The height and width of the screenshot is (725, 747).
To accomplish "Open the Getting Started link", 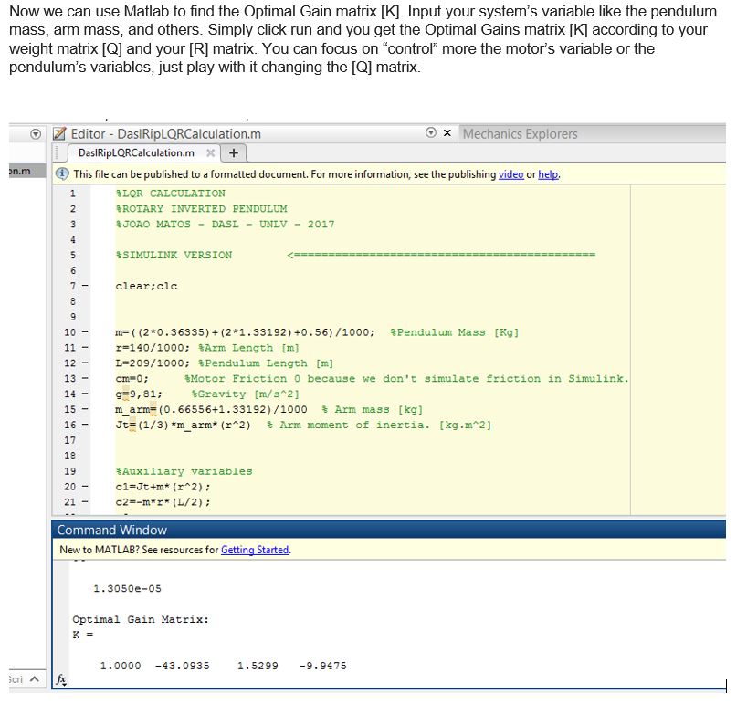I will 255,550.
